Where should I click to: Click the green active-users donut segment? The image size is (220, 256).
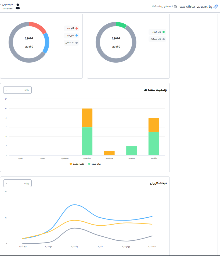pos(121,25)
